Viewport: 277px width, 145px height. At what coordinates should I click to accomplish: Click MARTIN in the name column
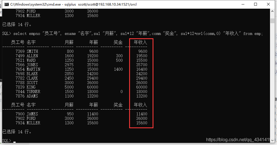tap(33, 69)
